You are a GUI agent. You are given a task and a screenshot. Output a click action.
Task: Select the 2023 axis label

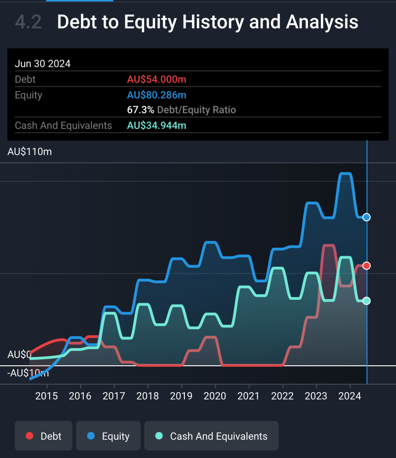pyautogui.click(x=316, y=396)
